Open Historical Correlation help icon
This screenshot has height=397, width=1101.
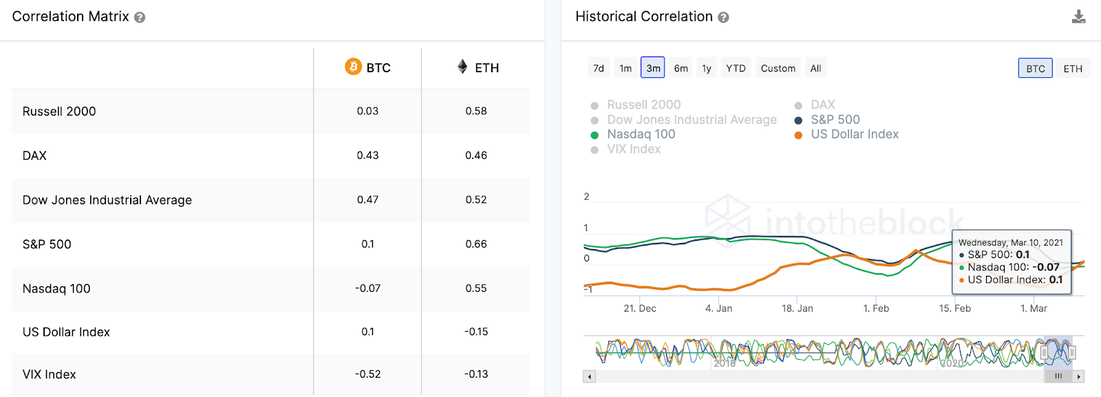[x=723, y=17]
